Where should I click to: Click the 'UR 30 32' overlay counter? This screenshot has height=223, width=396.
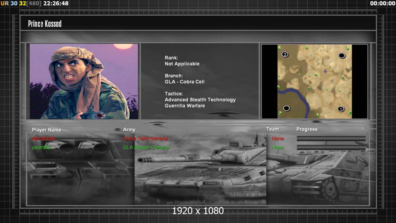pyautogui.click(x=13, y=4)
